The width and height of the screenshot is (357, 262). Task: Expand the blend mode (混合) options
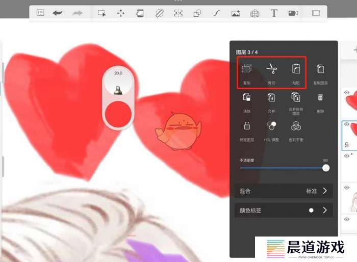(325, 191)
